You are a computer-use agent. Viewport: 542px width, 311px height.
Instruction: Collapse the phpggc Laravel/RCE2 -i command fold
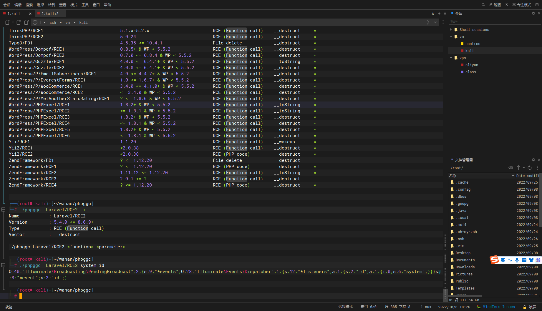3,209
